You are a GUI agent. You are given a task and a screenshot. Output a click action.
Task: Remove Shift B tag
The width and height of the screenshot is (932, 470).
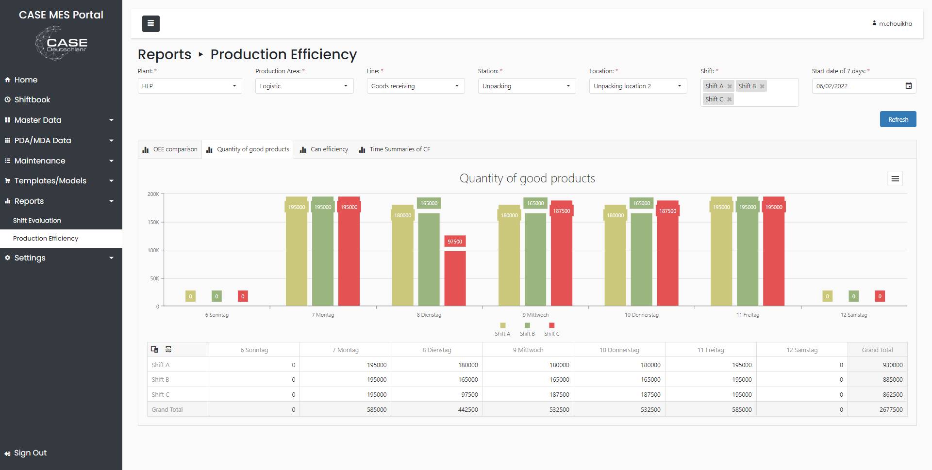pos(762,86)
